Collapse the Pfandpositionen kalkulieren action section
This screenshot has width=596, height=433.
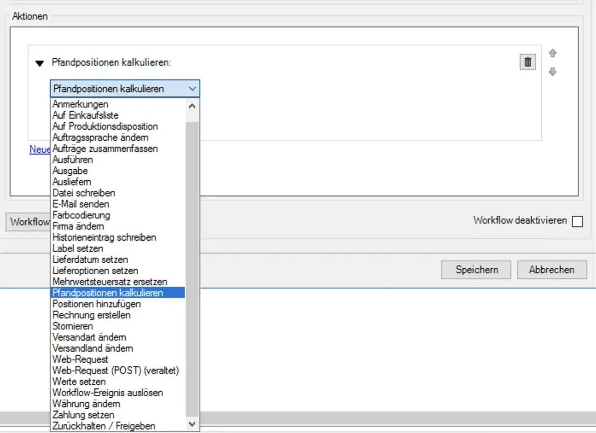(40, 63)
